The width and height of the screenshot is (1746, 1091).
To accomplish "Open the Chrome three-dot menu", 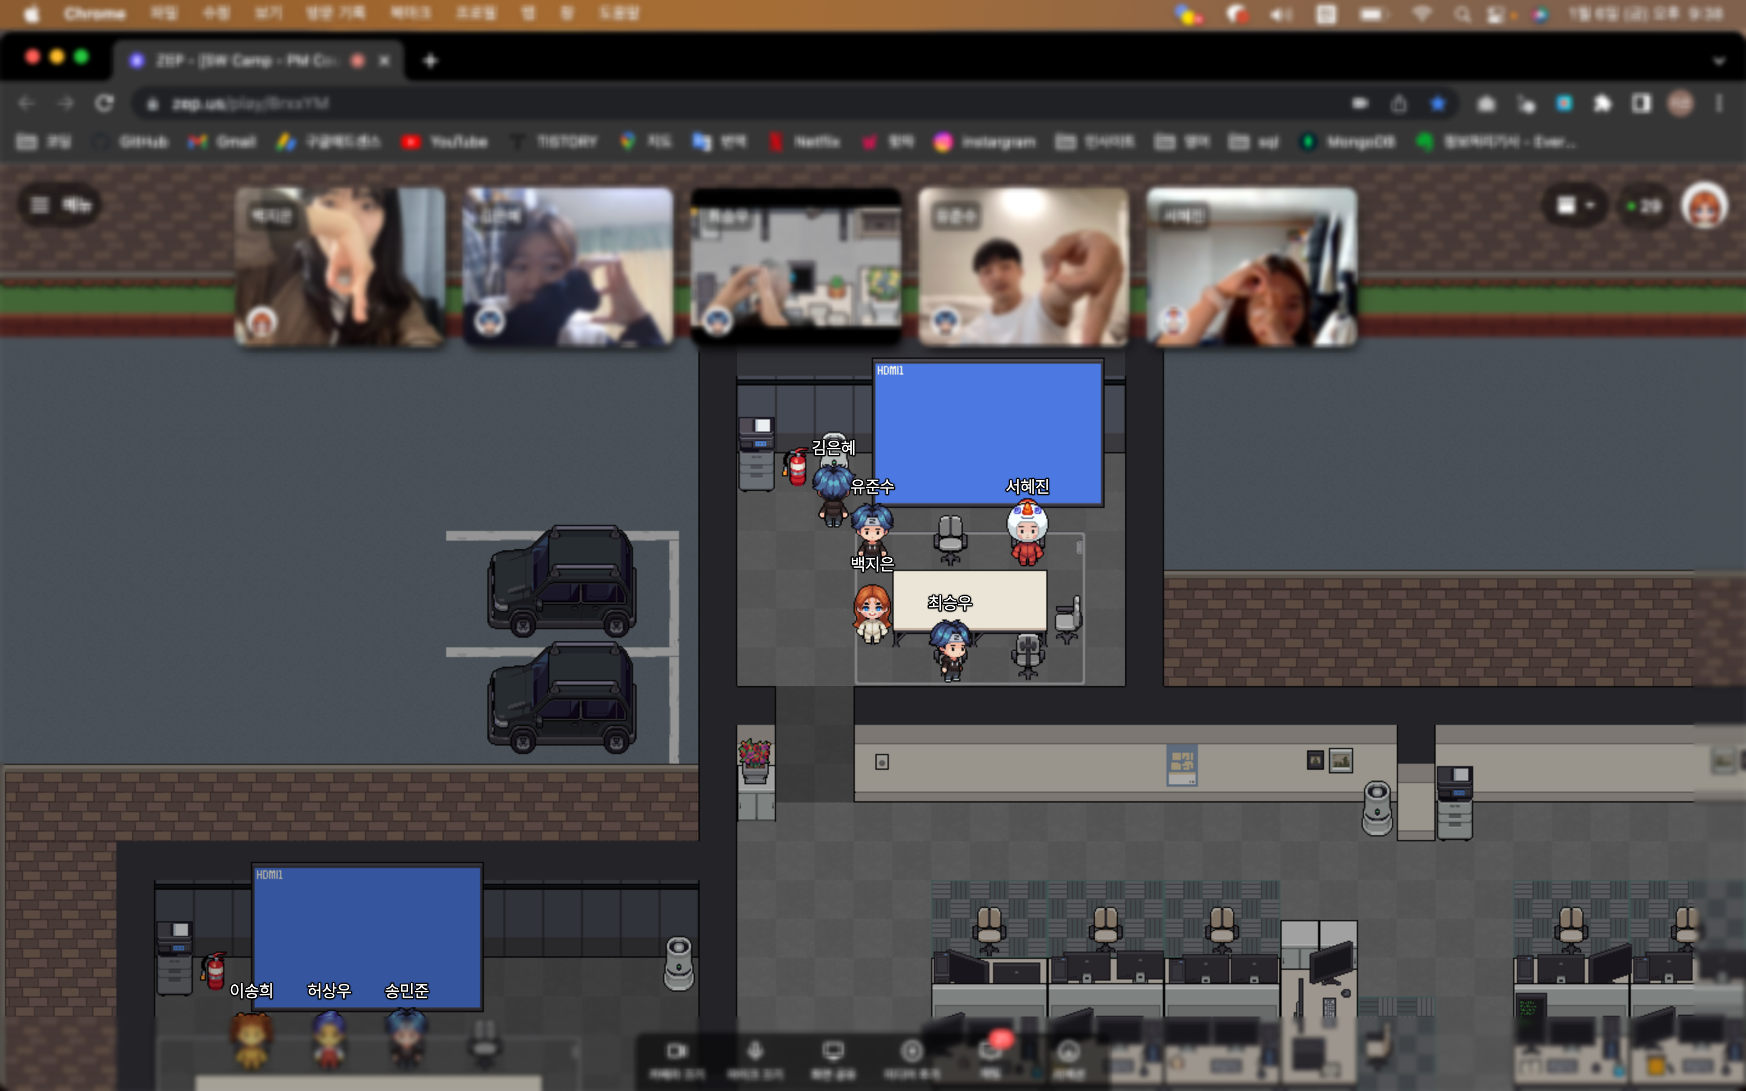I will coord(1719,104).
